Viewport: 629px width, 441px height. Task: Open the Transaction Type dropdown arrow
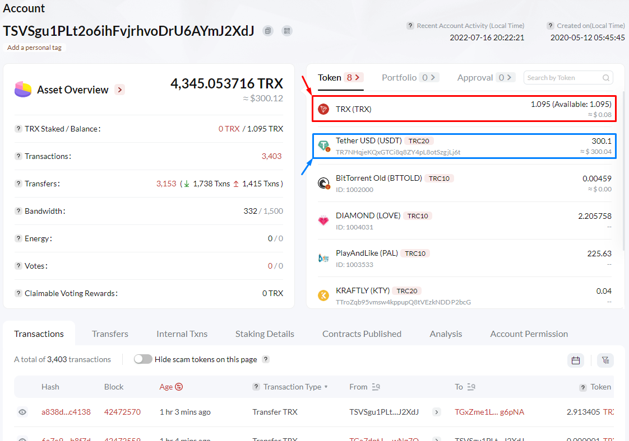tap(326, 387)
